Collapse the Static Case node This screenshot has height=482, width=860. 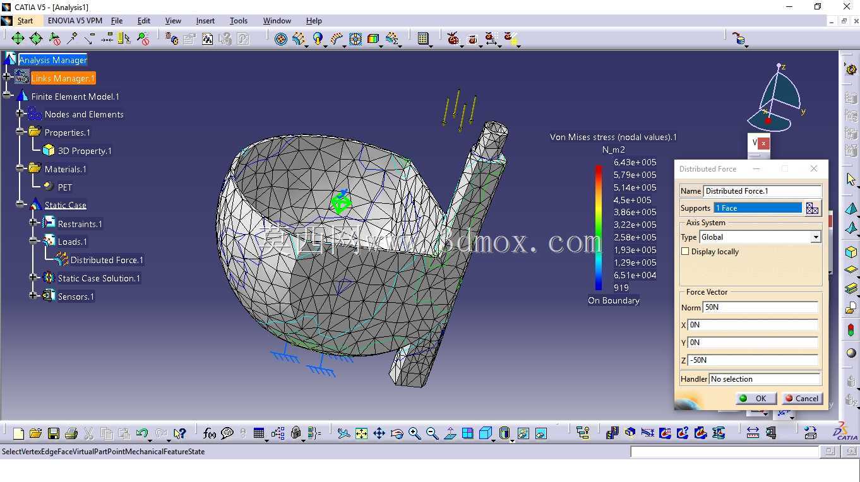point(20,205)
